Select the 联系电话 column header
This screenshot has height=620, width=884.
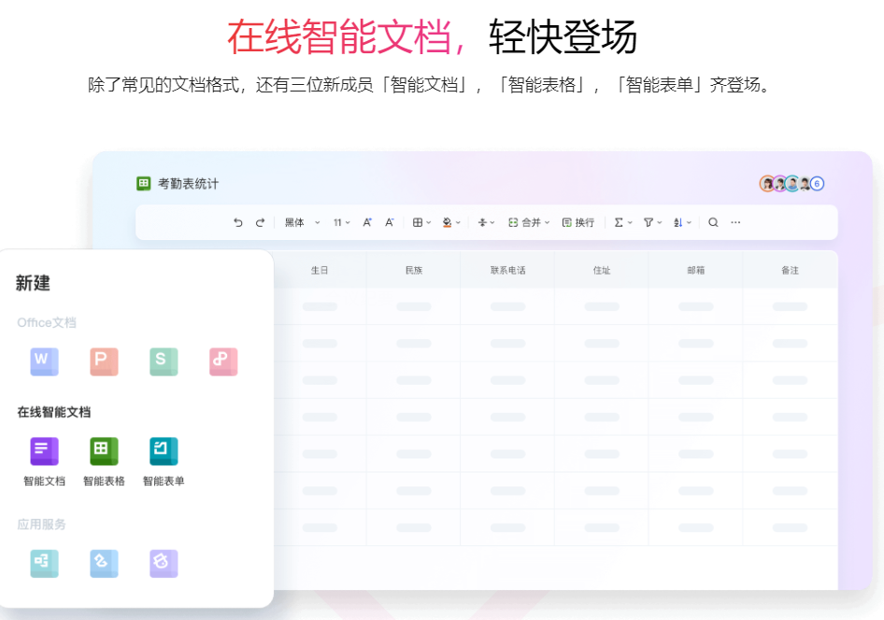click(x=508, y=270)
